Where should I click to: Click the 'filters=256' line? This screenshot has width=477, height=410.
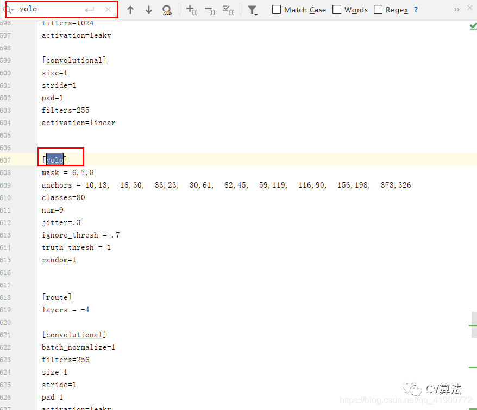click(65, 360)
